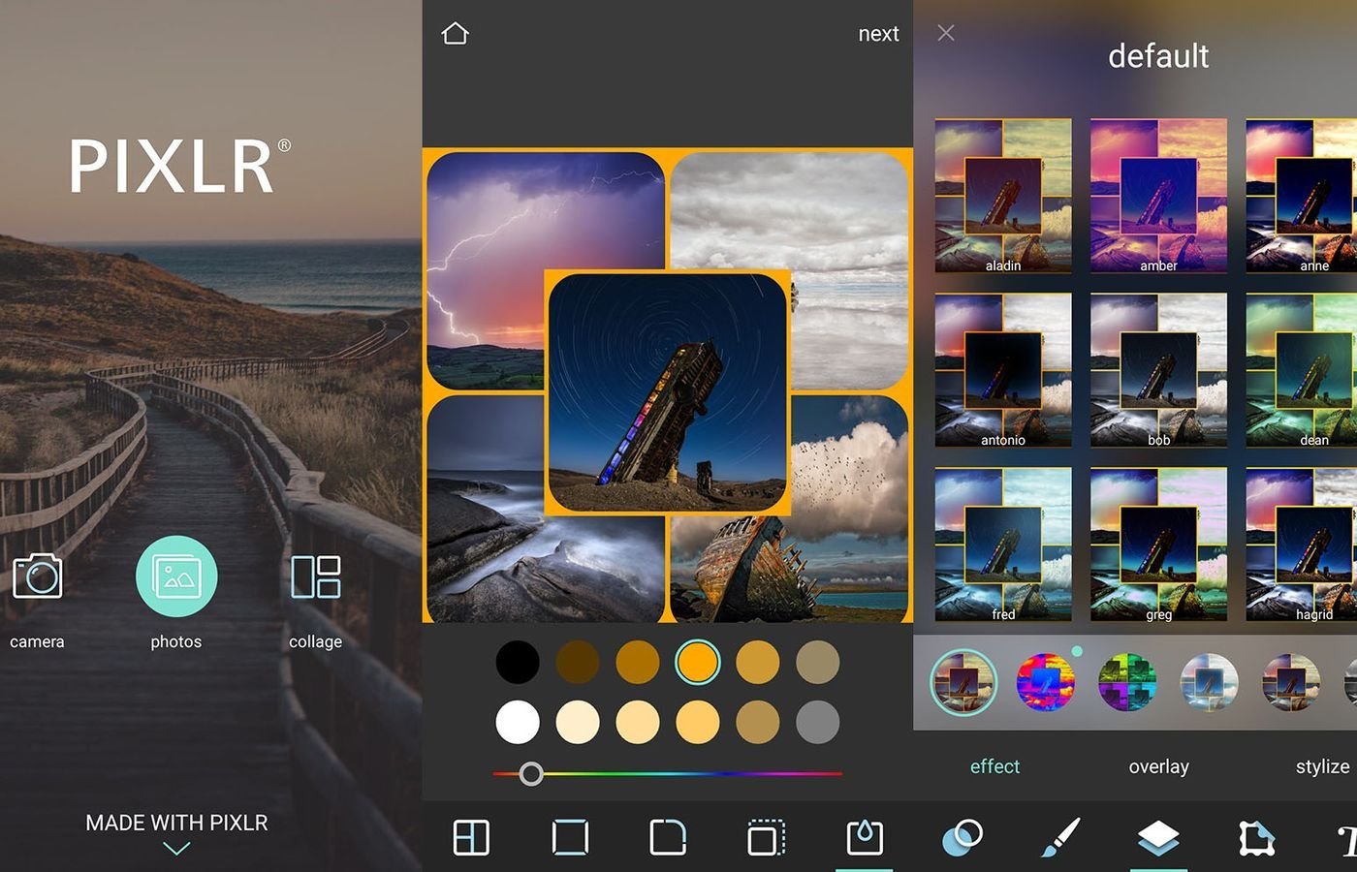Open the layers effects tool
This screenshot has height=872, width=1357.
coord(1158,837)
